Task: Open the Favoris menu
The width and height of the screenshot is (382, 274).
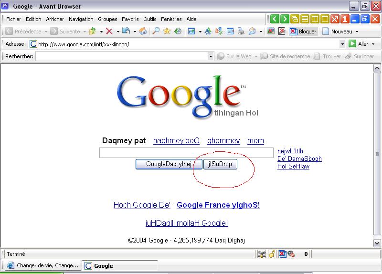Action: click(x=130, y=19)
